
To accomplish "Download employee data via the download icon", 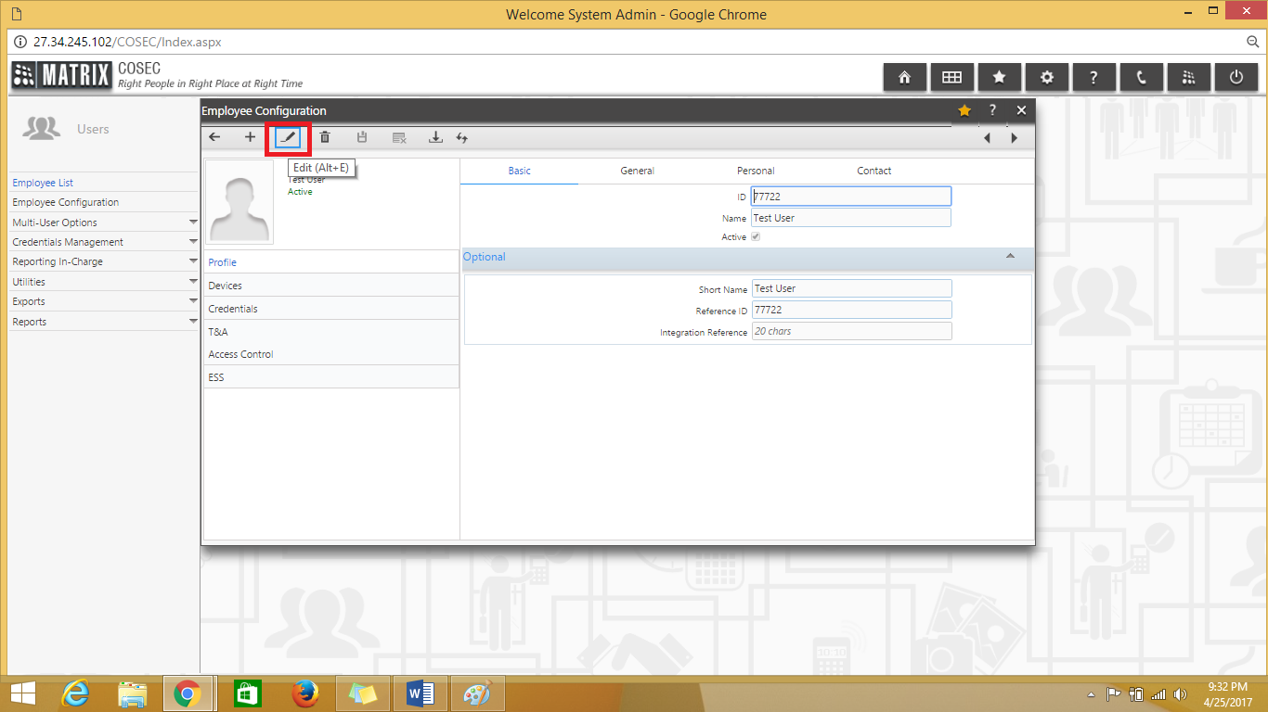I will [435, 137].
